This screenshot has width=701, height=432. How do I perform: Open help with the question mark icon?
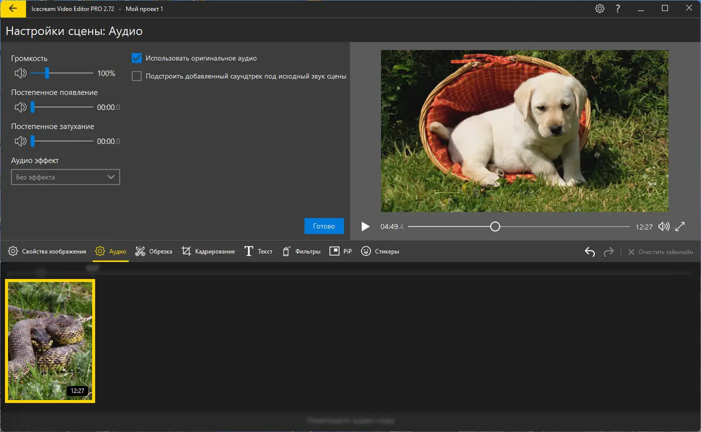(x=618, y=9)
